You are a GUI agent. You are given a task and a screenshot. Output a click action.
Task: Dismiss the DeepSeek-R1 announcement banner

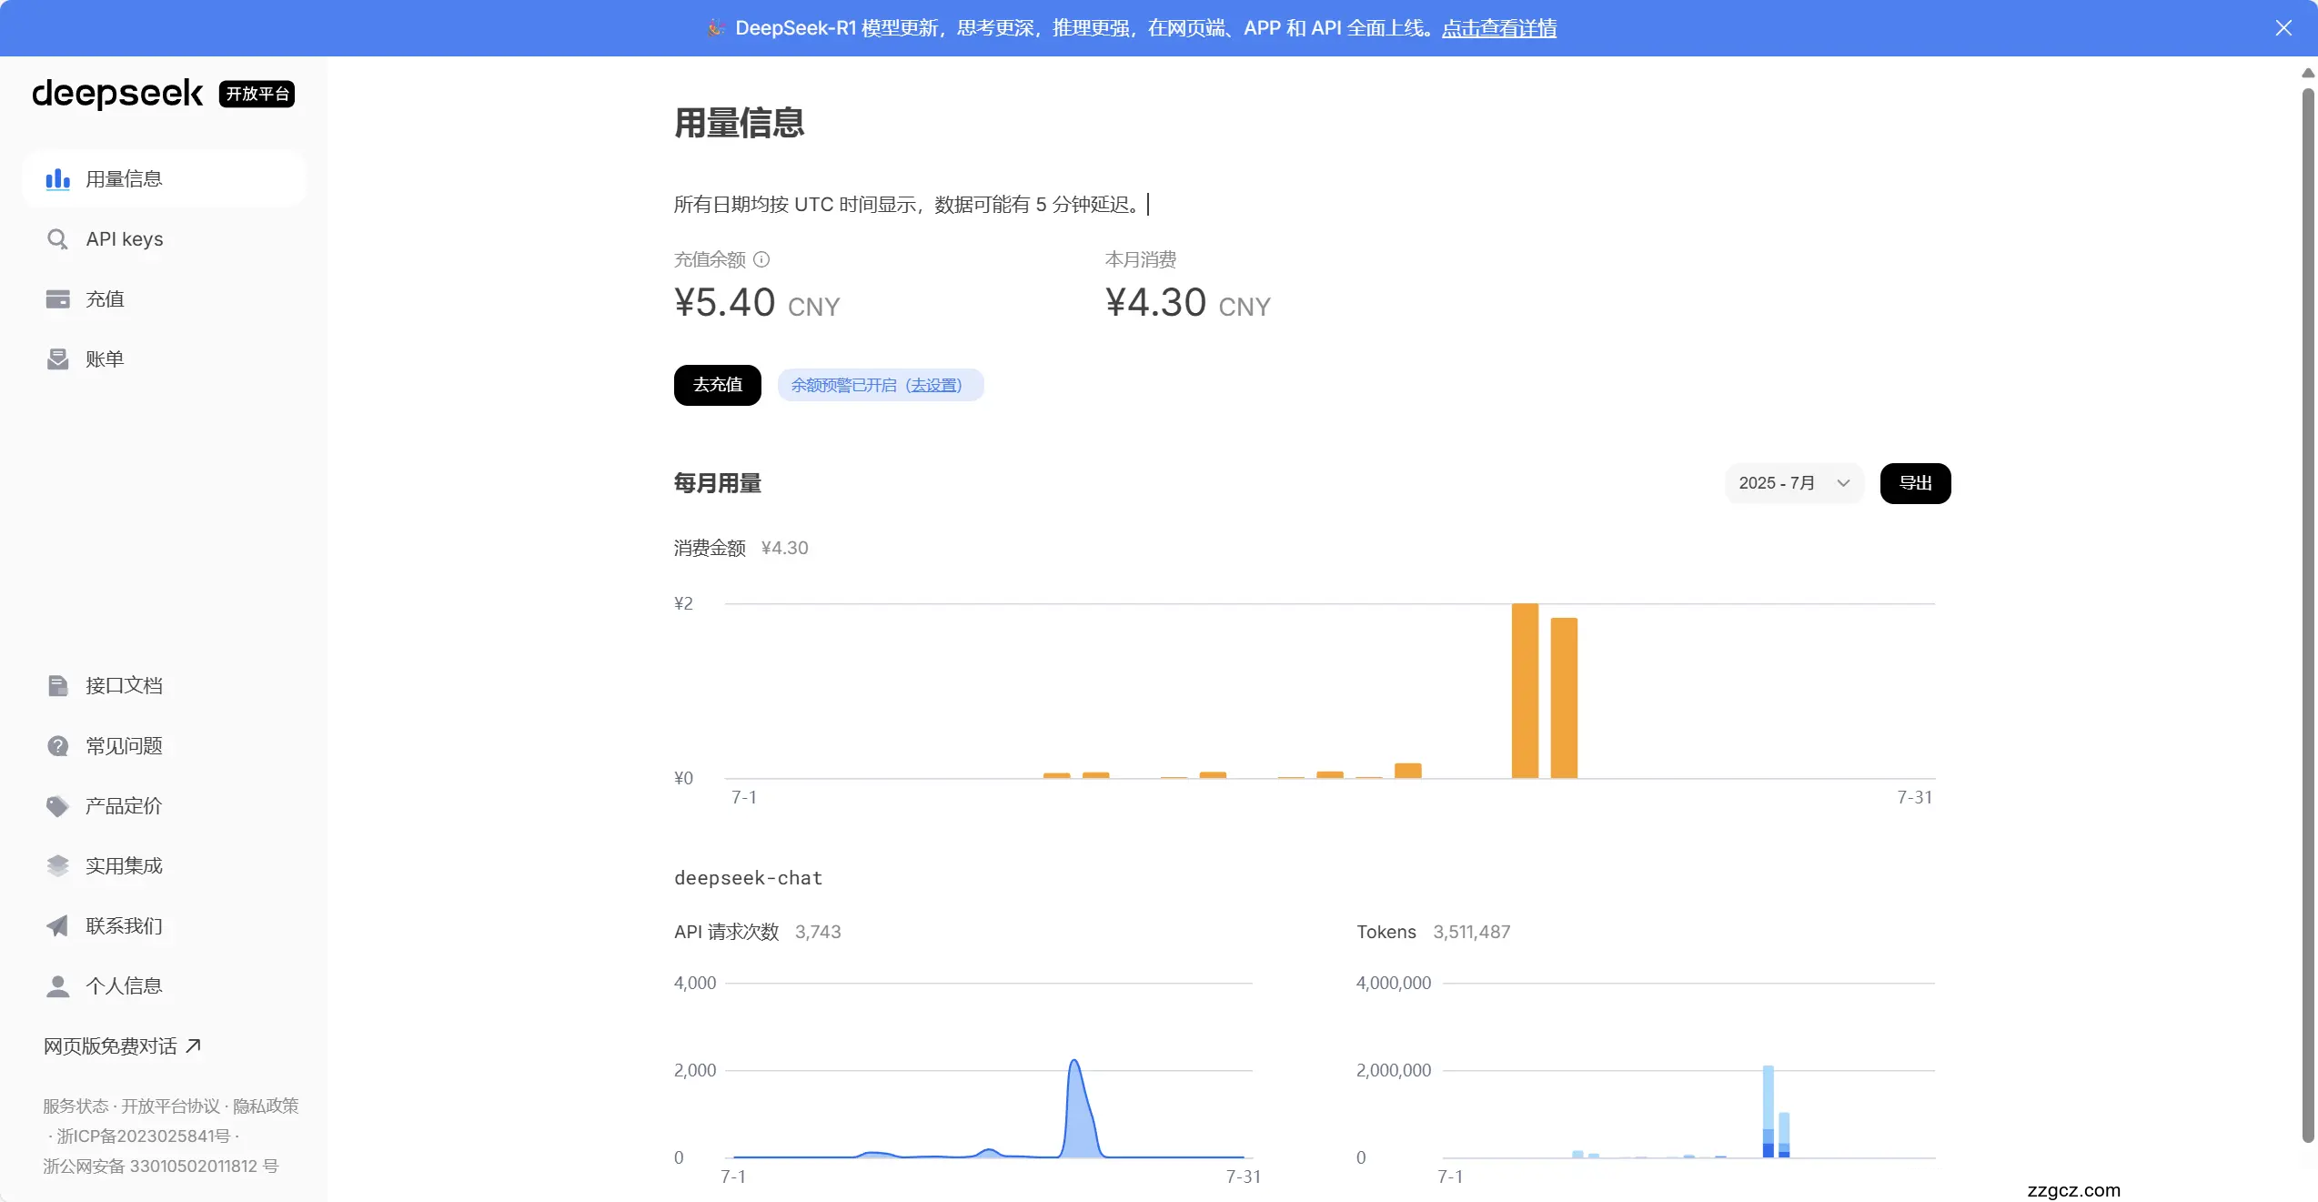pyautogui.click(x=2284, y=27)
